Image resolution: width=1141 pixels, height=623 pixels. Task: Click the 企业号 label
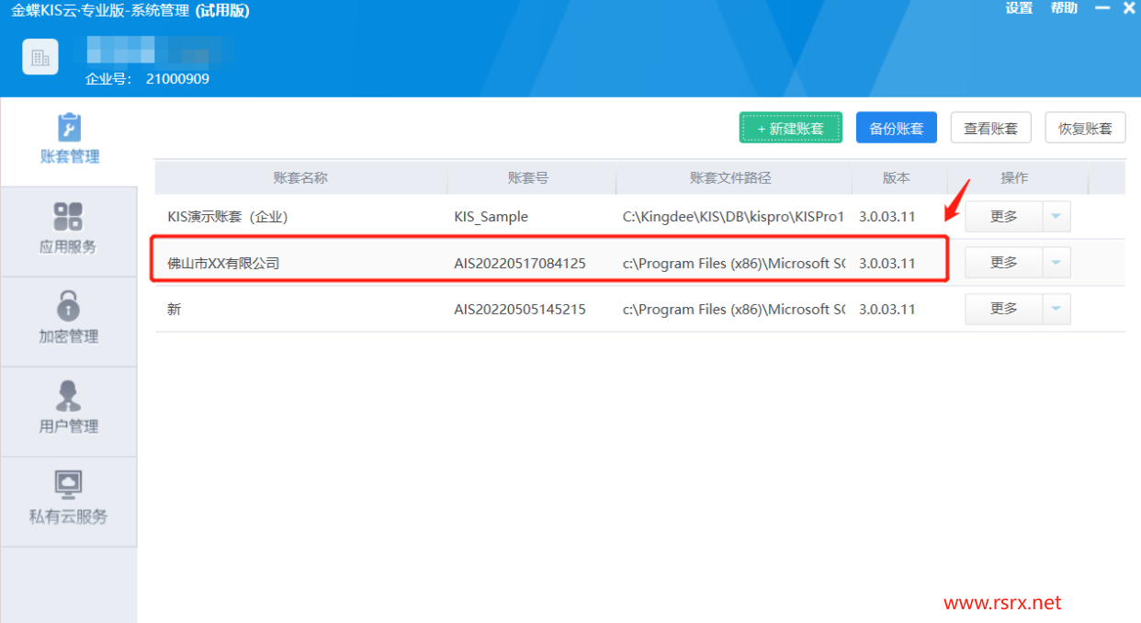(x=109, y=79)
